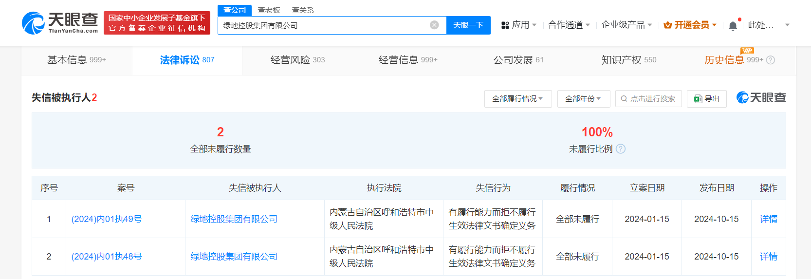Click the 执行法院 column header
The width and height of the screenshot is (811, 279).
pos(384,188)
